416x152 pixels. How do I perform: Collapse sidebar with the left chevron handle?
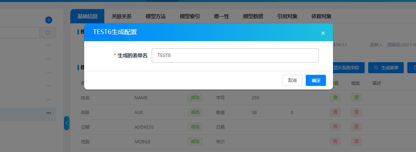tap(67, 123)
